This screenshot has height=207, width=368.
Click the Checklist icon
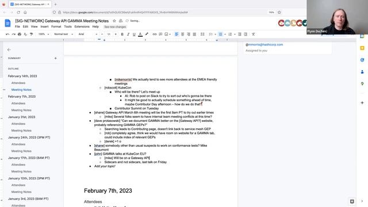pyautogui.click(x=210, y=34)
